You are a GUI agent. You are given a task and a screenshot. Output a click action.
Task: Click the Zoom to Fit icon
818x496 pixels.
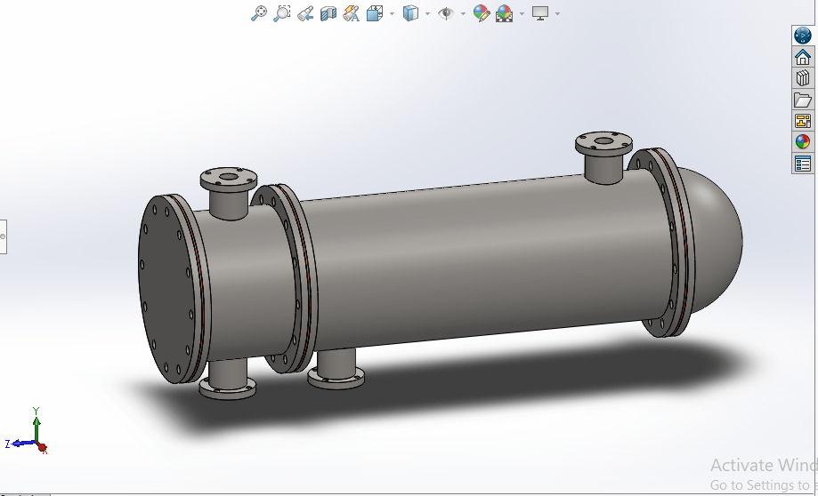point(259,13)
